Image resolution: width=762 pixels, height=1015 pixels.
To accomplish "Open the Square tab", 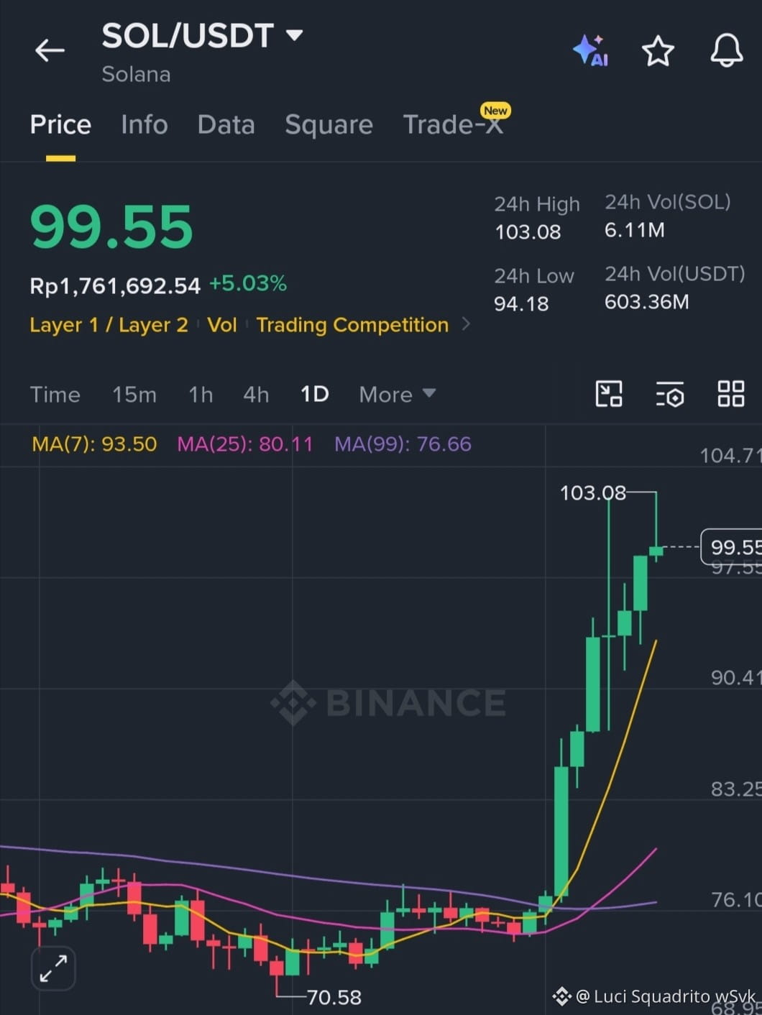I will pos(329,125).
